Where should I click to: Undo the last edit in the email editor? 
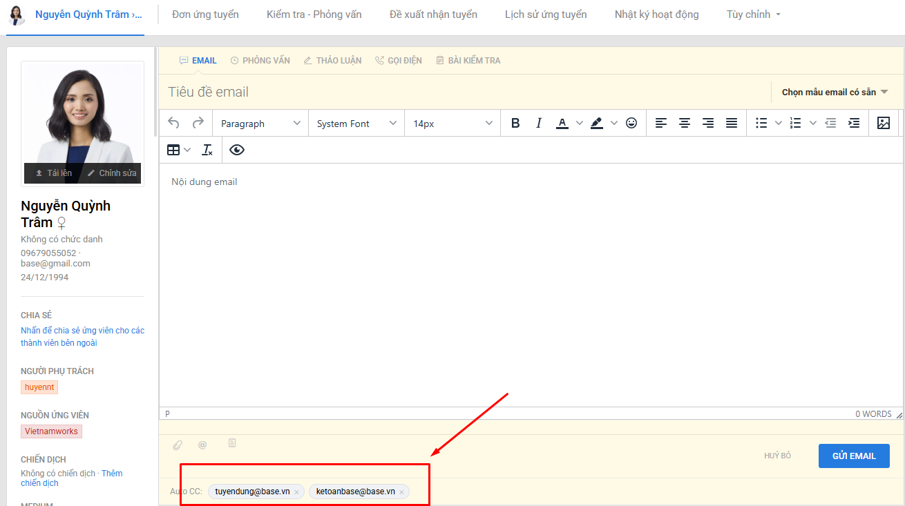pyautogui.click(x=174, y=123)
